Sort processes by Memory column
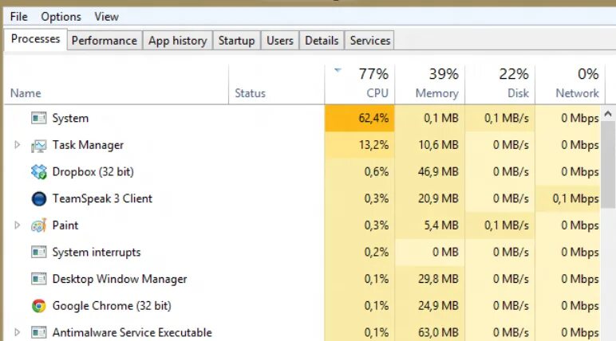This screenshot has height=341, width=616. pyautogui.click(x=430, y=84)
